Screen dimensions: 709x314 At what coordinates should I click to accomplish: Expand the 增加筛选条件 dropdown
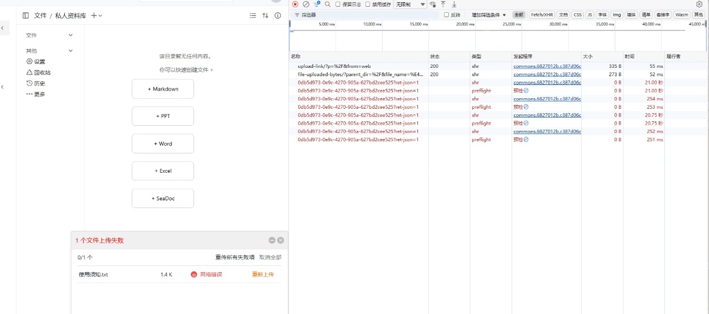click(488, 15)
